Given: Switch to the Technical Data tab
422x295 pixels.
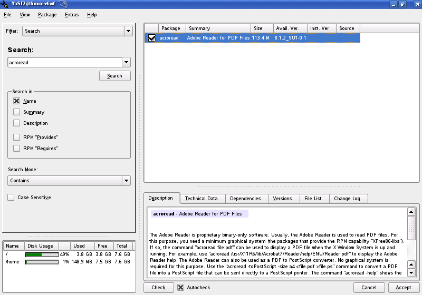Looking at the screenshot, I should pyautogui.click(x=203, y=199).
